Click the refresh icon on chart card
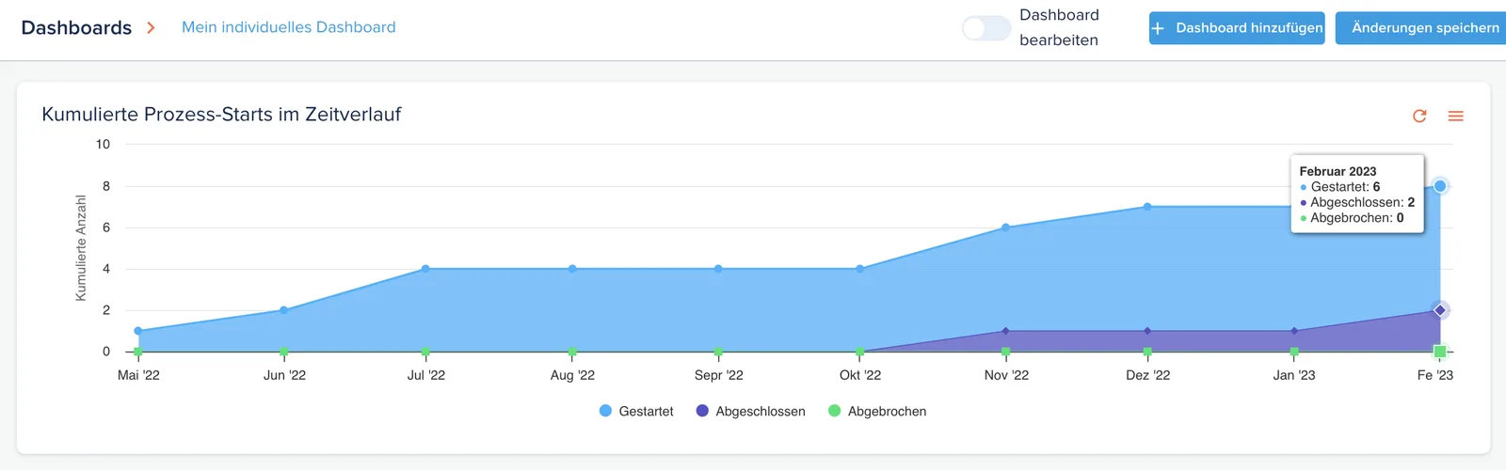The height and width of the screenshot is (470, 1506). pyautogui.click(x=1419, y=116)
